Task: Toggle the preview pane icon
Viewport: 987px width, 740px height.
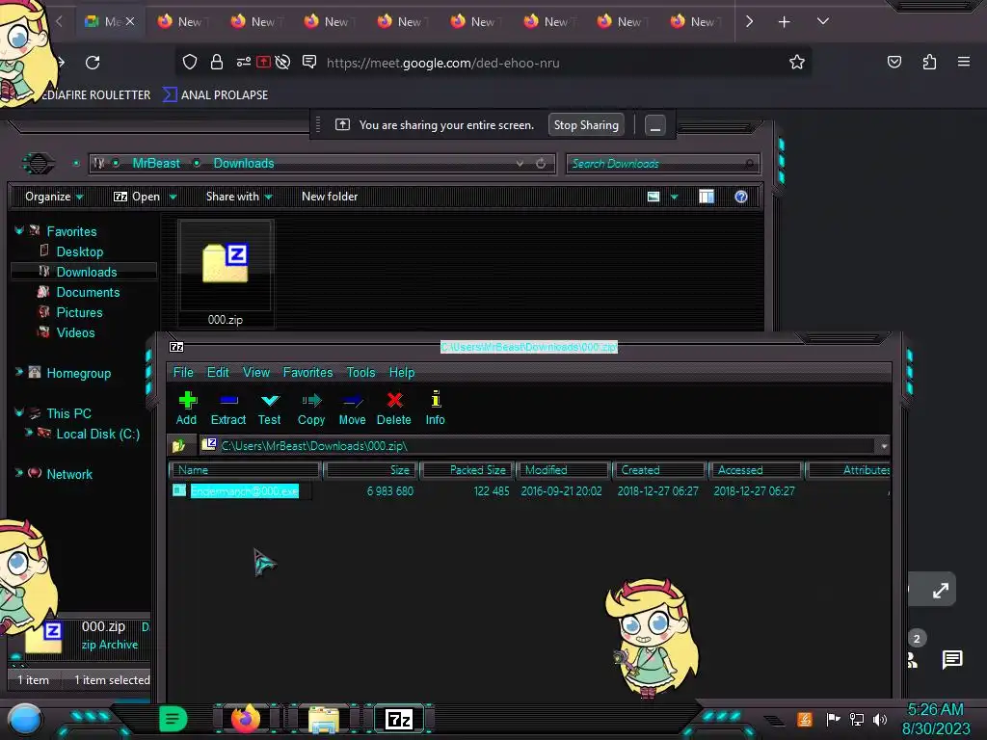Action: 707,197
